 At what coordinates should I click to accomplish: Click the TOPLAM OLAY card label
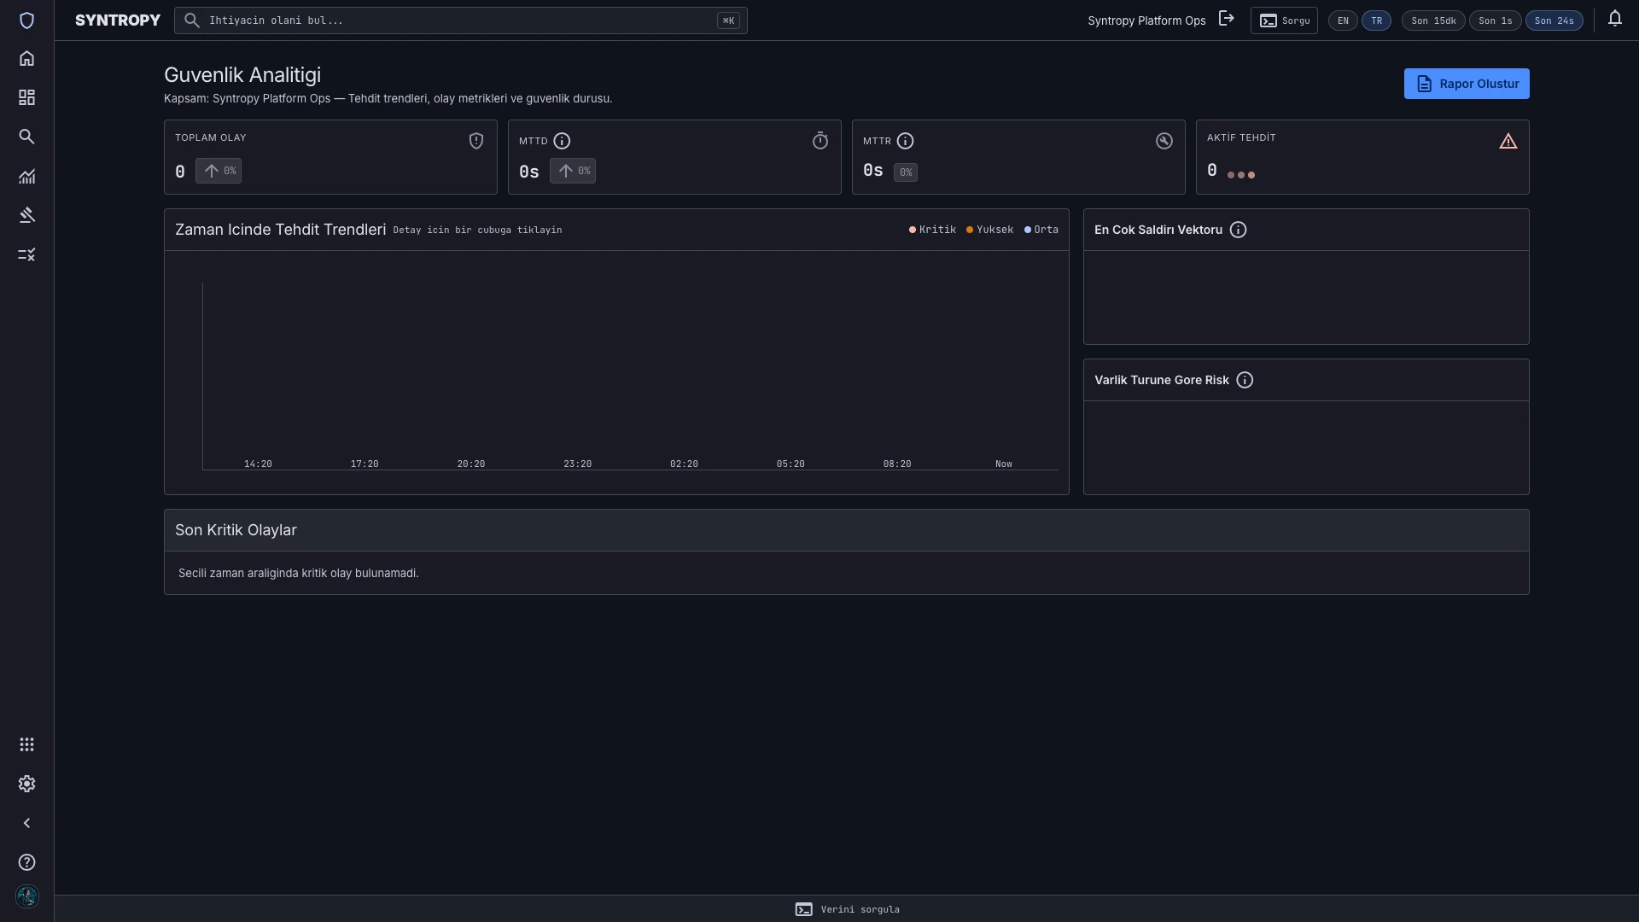[210, 137]
